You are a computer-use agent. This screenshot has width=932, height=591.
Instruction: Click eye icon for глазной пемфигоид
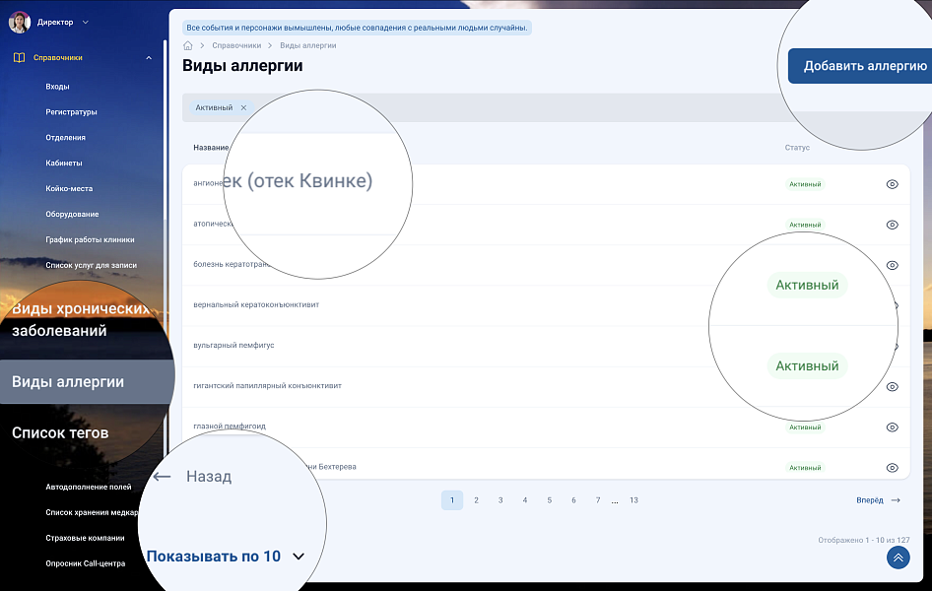[892, 427]
